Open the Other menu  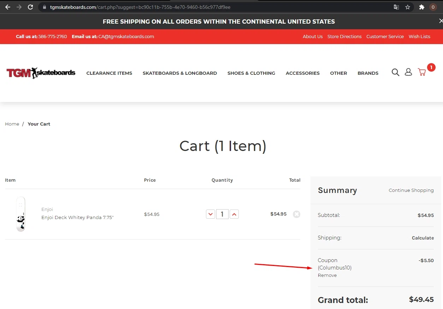338,73
